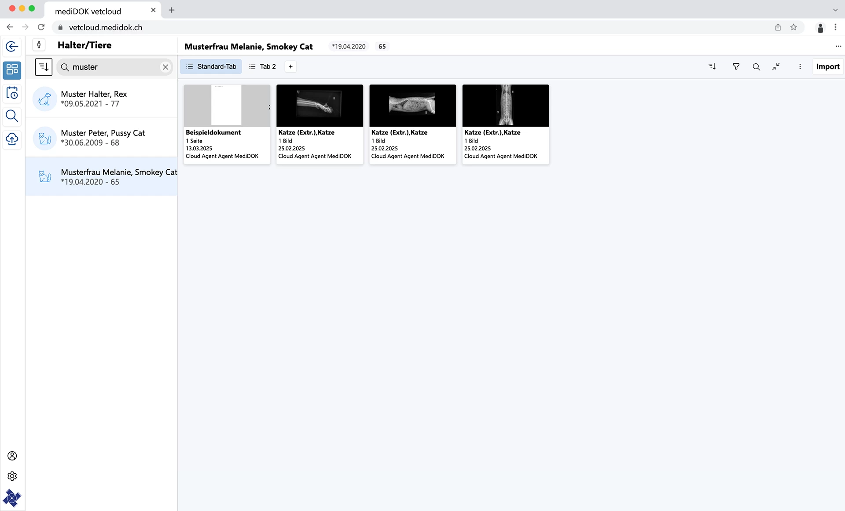Open the cat lateral body X-ray thumbnail
Screen dimensions: 845x511
pyautogui.click(x=413, y=106)
